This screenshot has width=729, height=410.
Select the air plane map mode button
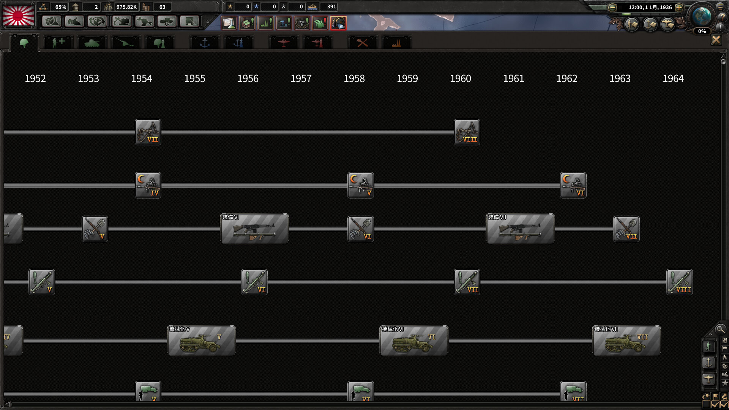[x=708, y=378]
